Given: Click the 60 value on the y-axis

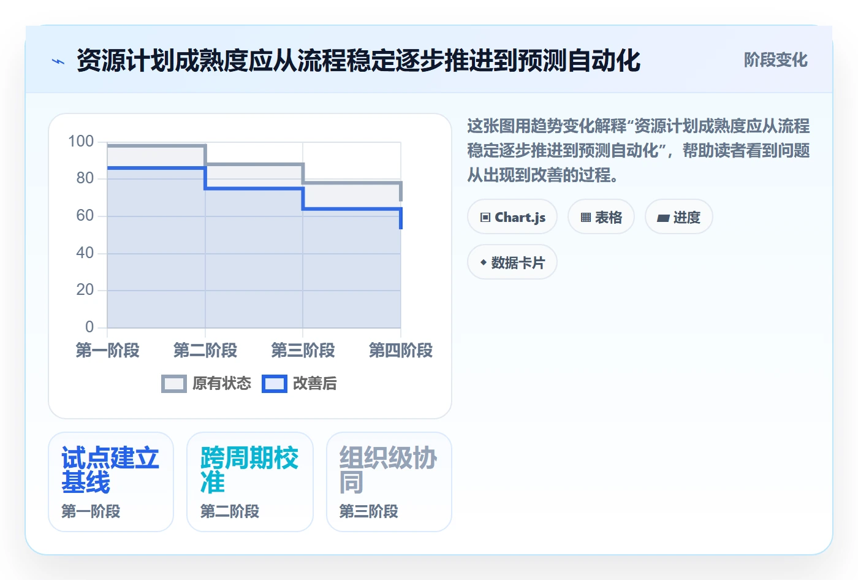Looking at the screenshot, I should [x=85, y=216].
